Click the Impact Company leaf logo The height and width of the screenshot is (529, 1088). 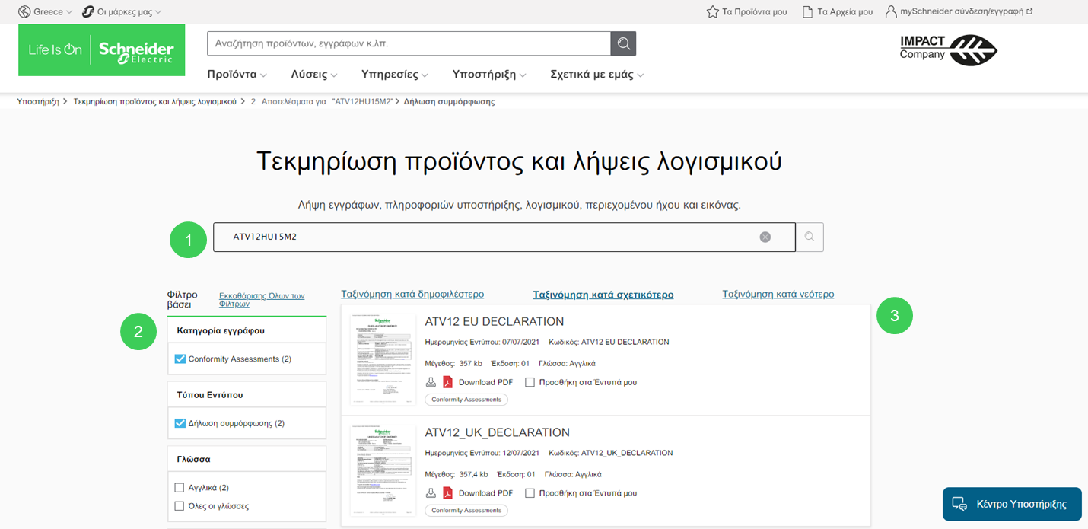click(x=948, y=50)
